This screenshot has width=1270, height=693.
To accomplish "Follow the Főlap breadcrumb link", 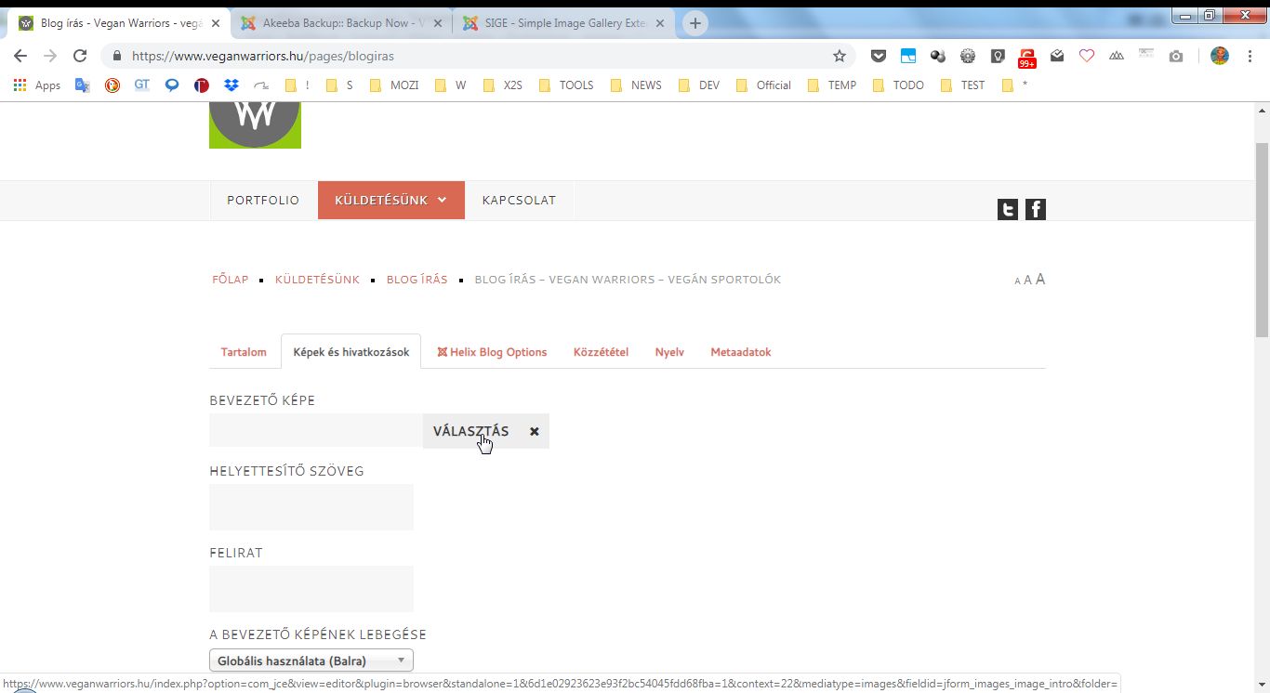I will [231, 280].
